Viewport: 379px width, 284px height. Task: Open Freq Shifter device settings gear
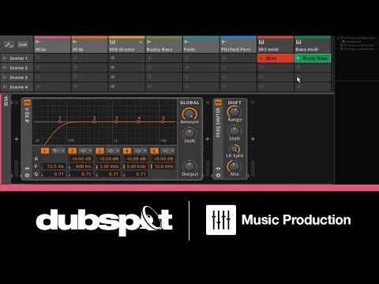click(x=218, y=175)
